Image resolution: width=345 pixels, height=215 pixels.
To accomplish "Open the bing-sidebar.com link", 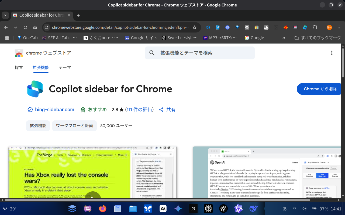I will [x=54, y=110].
